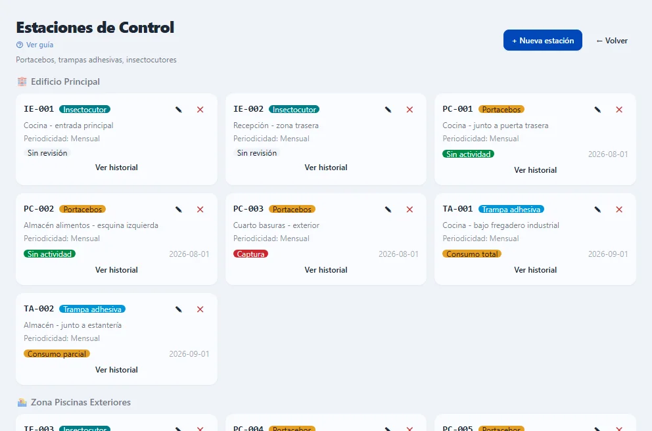This screenshot has height=431, width=652.
Task: Edit station PC-001 with pencil icon
Action: [x=598, y=110]
